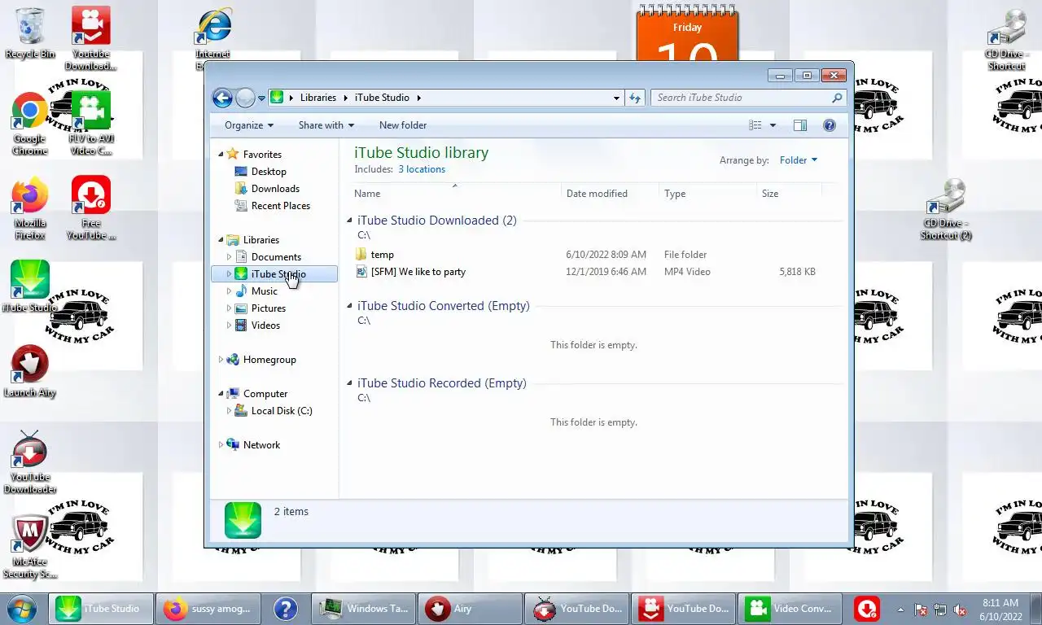Viewport: 1042px width, 625px height.
Task: Collapse the Libraries tree group
Action: (x=221, y=240)
